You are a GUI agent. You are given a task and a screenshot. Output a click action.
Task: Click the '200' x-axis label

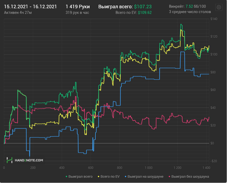tap(33, 168)
